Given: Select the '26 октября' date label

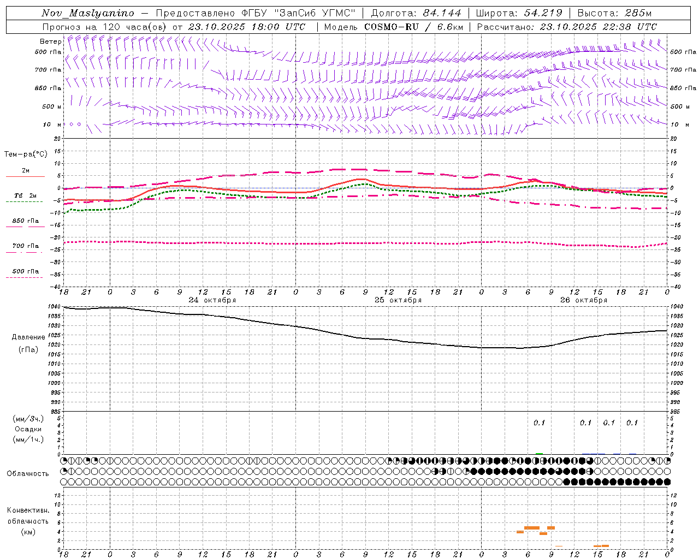Looking at the screenshot, I should coord(584,300).
